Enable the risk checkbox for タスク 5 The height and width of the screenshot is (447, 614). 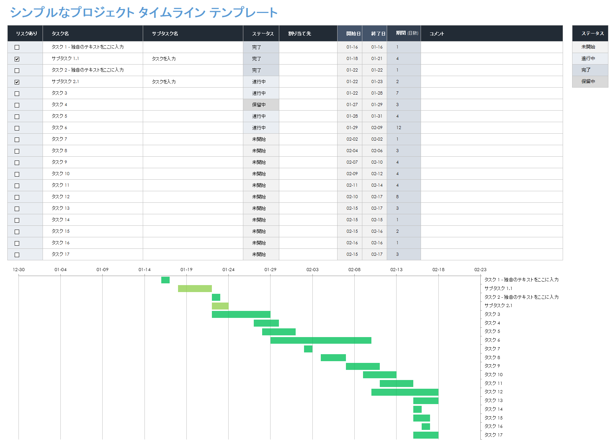[17, 117]
